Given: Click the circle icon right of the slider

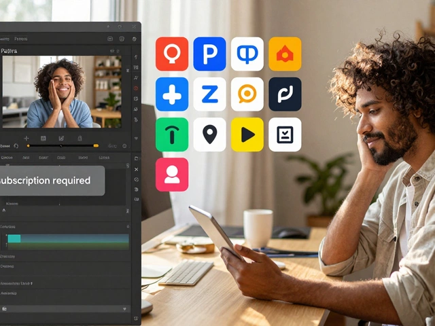Looking at the screenshot, I should point(124,146).
